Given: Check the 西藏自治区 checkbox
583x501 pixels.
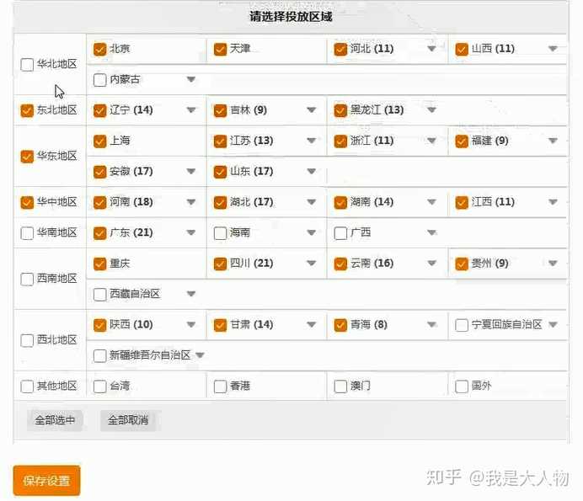Looking at the screenshot, I should tap(100, 295).
